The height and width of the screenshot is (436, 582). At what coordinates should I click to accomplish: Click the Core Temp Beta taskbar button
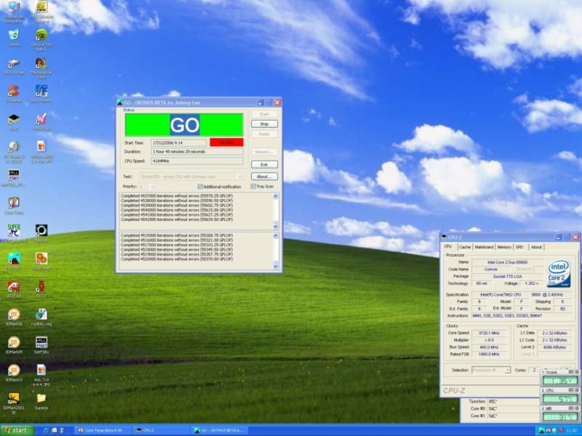(102, 430)
